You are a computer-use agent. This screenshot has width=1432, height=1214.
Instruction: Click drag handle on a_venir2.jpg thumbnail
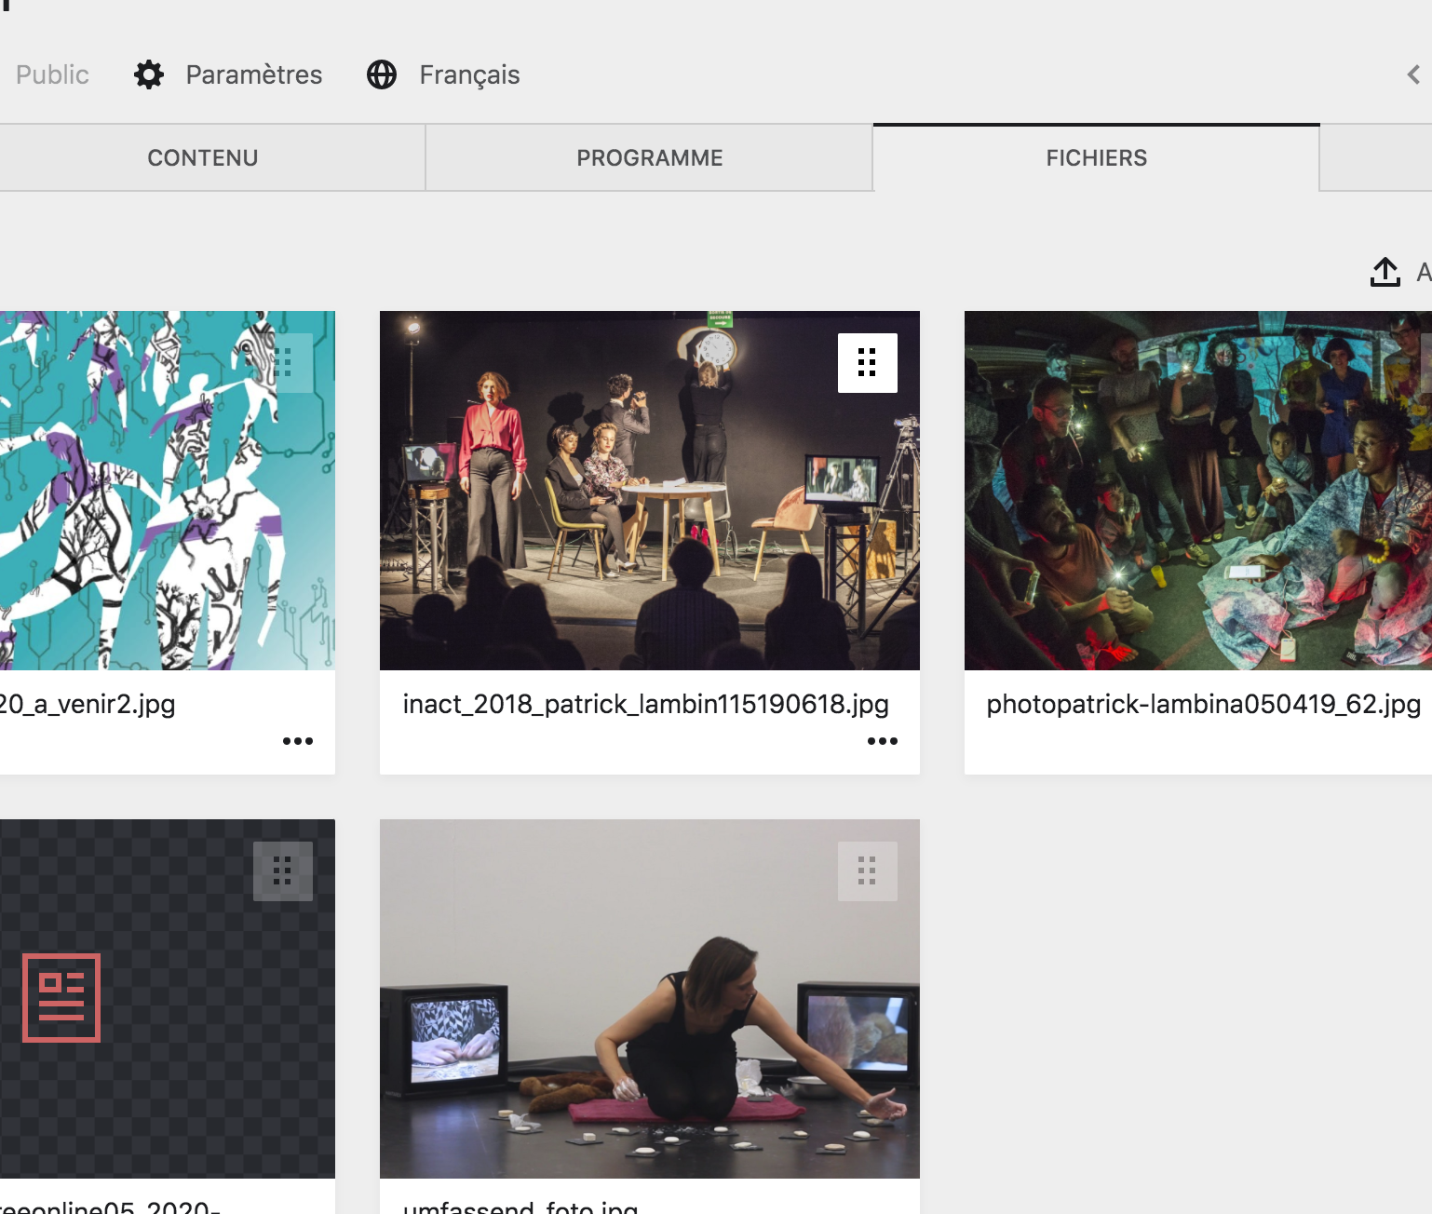(x=283, y=362)
